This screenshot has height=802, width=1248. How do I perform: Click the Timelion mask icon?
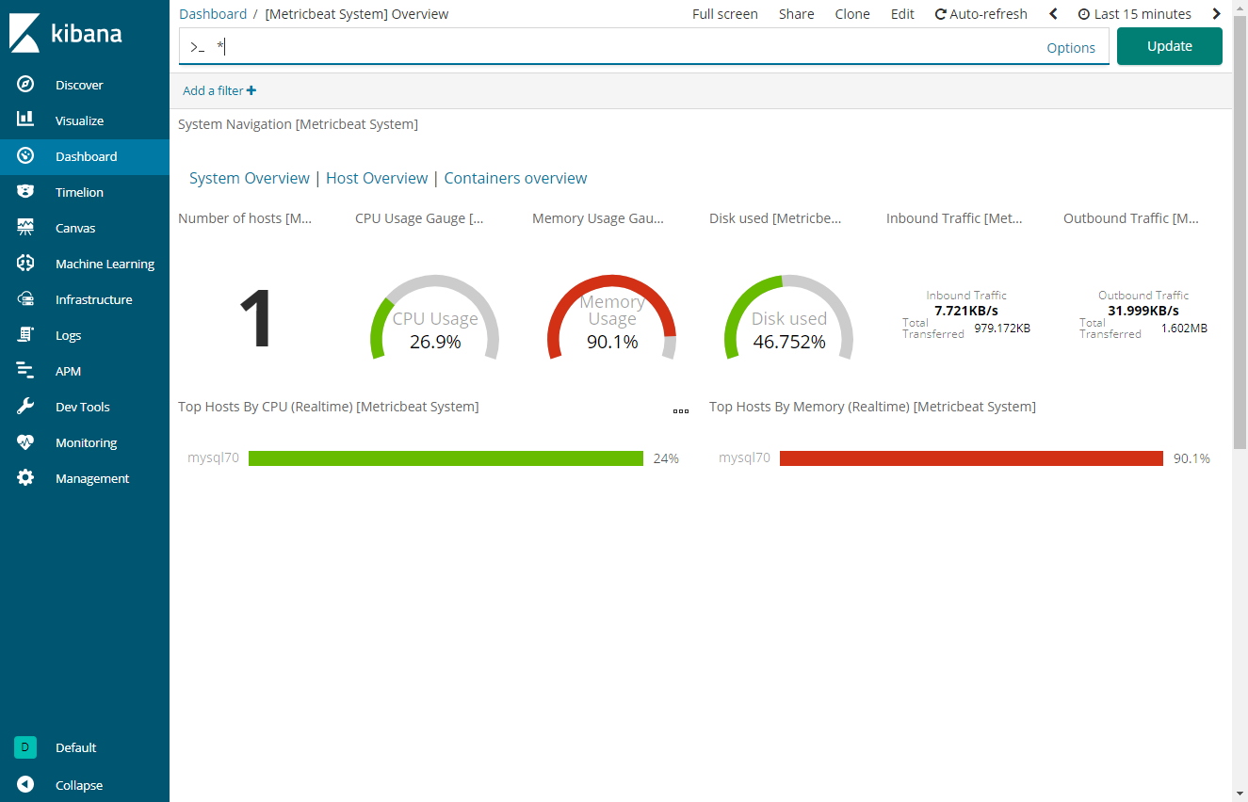click(x=25, y=192)
